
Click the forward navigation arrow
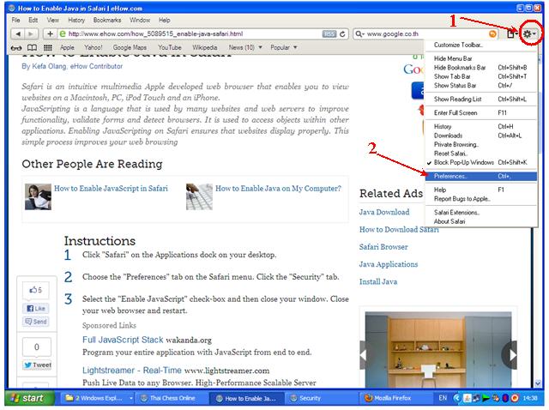tap(31, 34)
